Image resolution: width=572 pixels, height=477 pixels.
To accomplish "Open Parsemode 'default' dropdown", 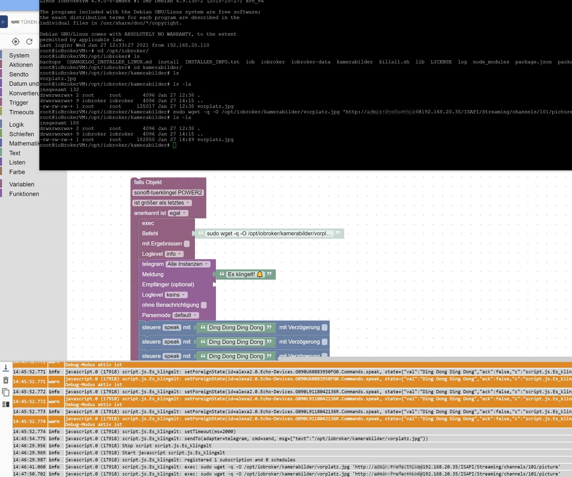I will pos(185,315).
